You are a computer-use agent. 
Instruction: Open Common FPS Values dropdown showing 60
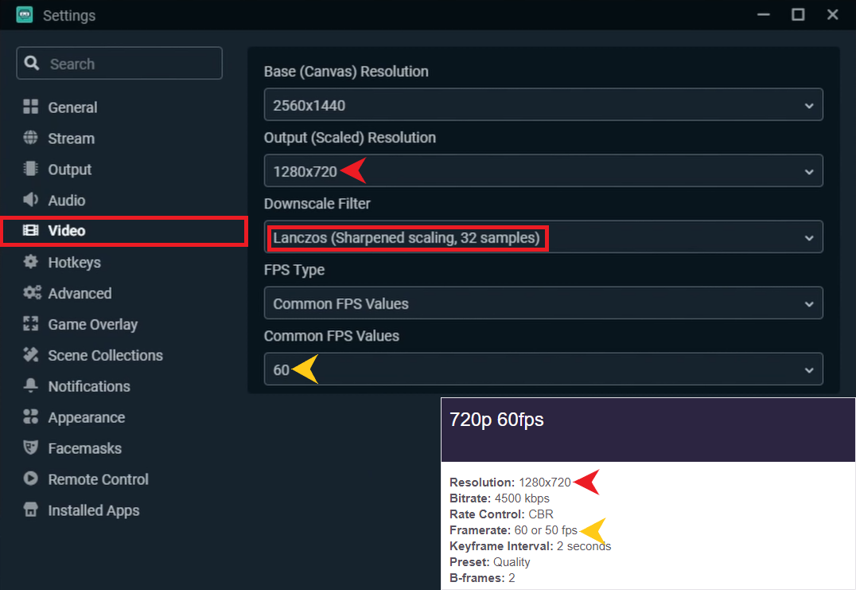click(543, 369)
